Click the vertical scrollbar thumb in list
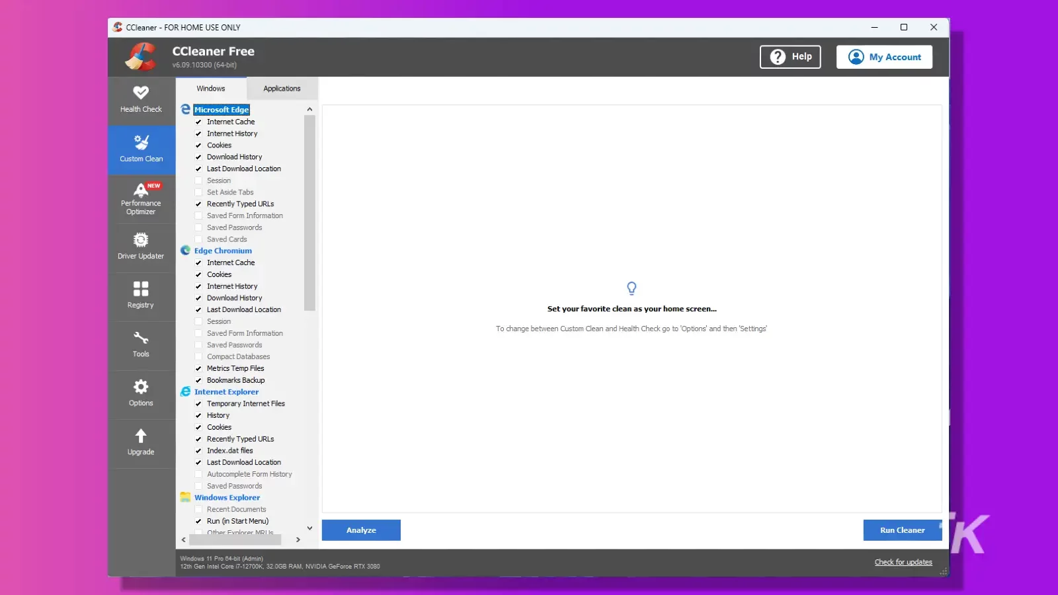Image resolution: width=1058 pixels, height=595 pixels. [x=309, y=213]
